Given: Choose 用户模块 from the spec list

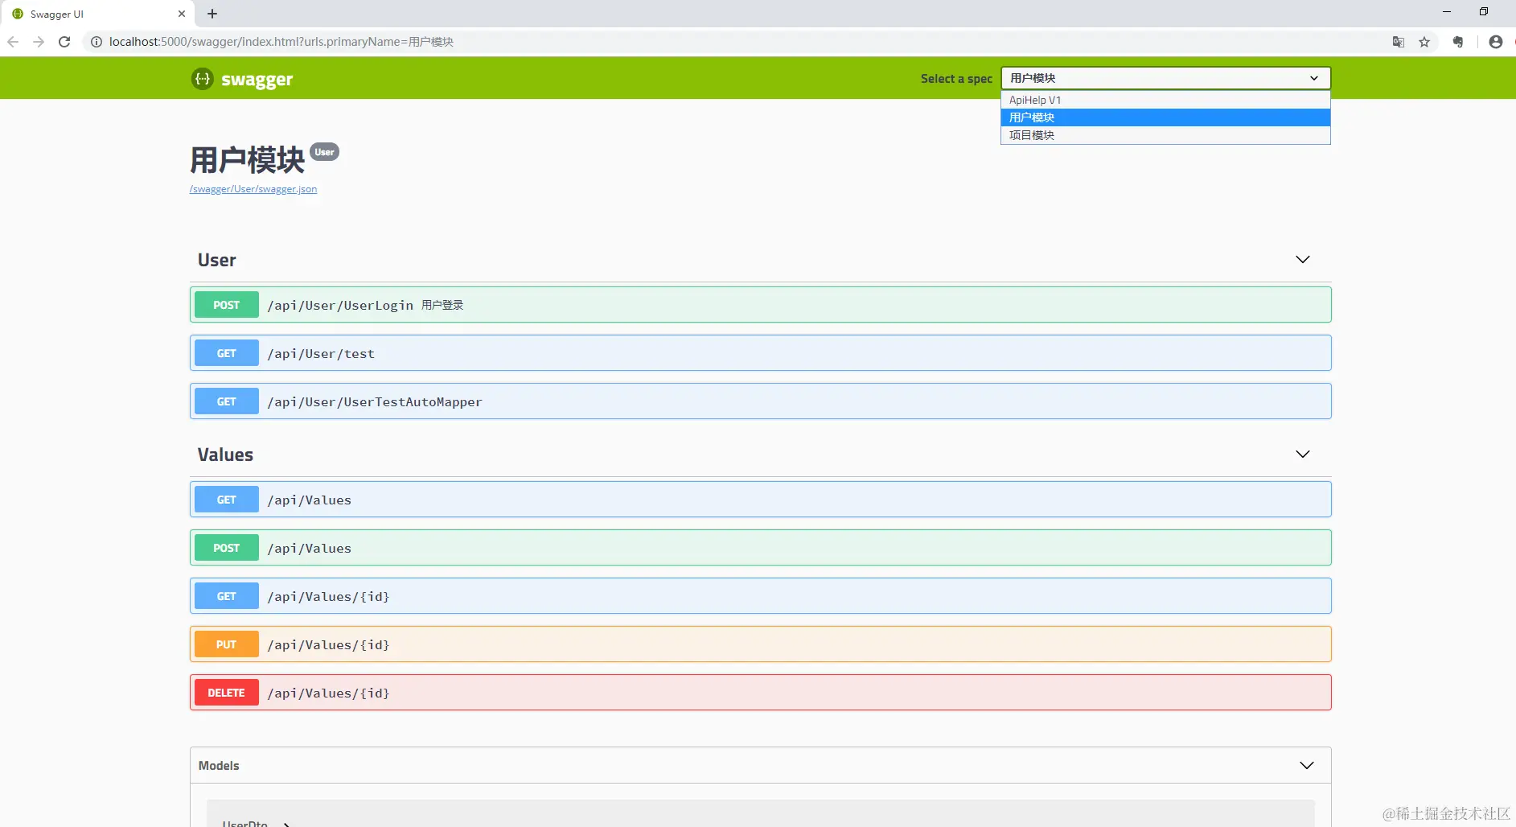Looking at the screenshot, I should (1165, 117).
